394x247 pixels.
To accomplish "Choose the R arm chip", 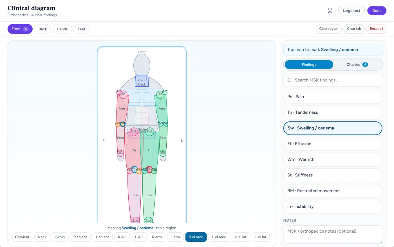I will 157,237.
